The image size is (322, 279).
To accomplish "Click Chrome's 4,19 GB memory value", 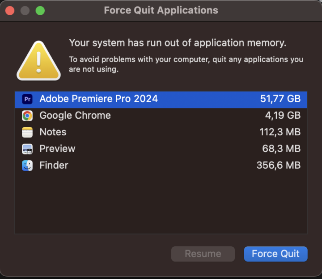I will tap(283, 116).
